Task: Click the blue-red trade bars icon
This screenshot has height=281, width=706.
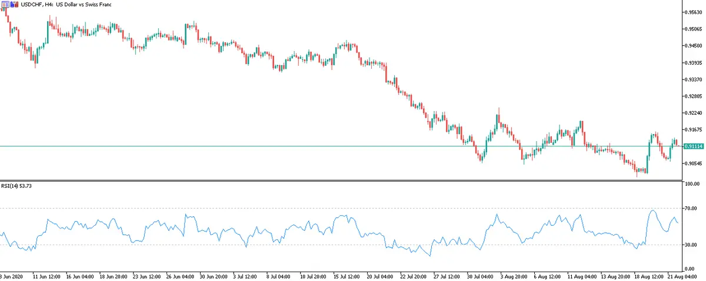Action: [14, 4]
